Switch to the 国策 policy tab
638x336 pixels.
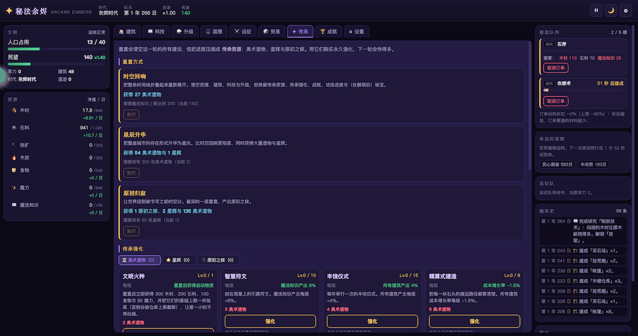click(214, 31)
